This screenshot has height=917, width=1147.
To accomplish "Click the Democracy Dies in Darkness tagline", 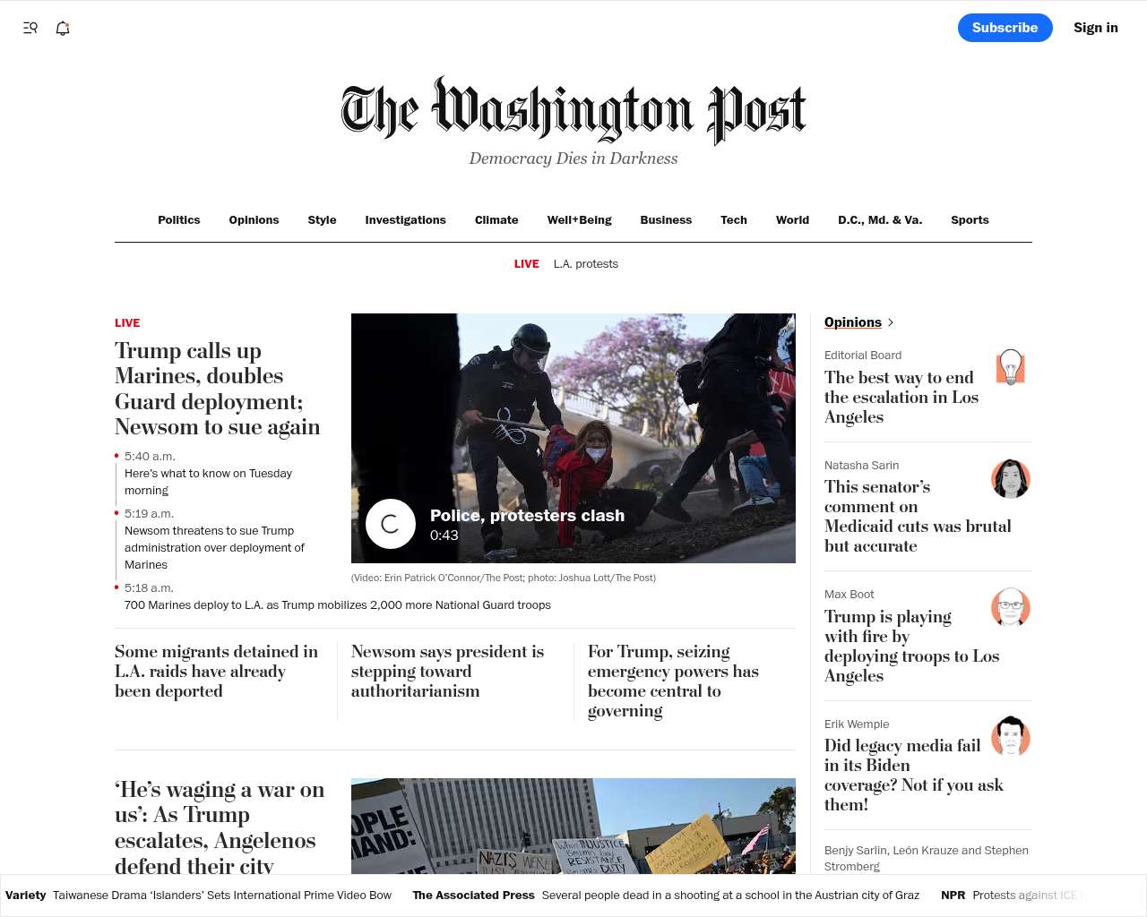I will pyautogui.click(x=573, y=159).
